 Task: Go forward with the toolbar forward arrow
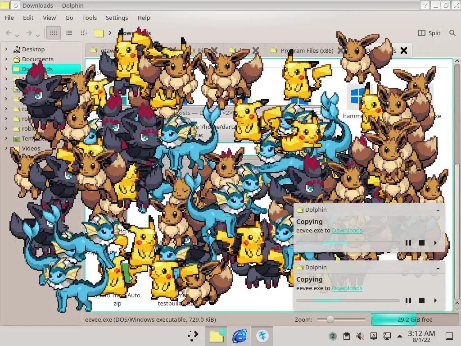[29, 33]
